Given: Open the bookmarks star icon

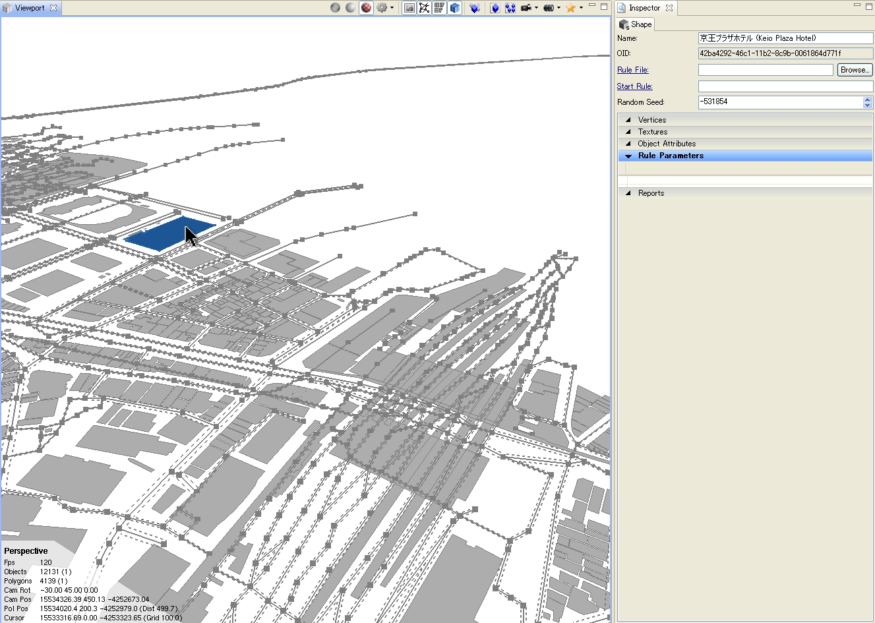Looking at the screenshot, I should click(571, 8).
